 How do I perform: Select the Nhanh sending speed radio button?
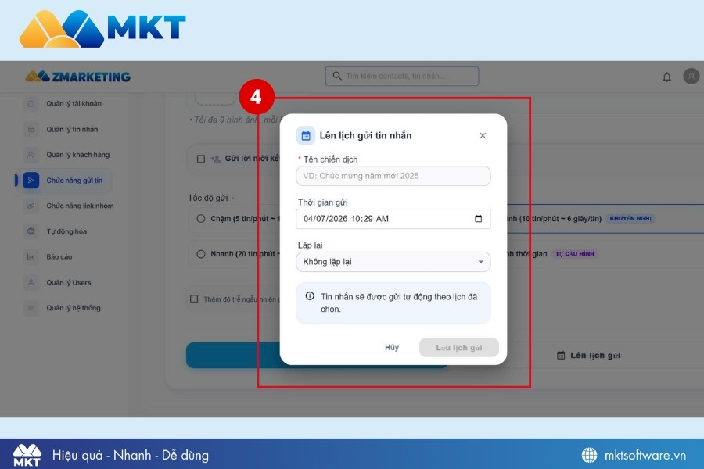pyautogui.click(x=201, y=254)
